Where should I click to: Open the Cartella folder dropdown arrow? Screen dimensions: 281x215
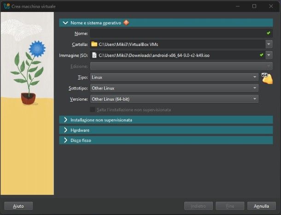(x=269, y=44)
